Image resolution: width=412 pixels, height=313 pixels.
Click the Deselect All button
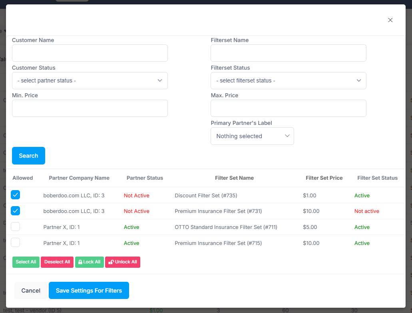(57, 262)
